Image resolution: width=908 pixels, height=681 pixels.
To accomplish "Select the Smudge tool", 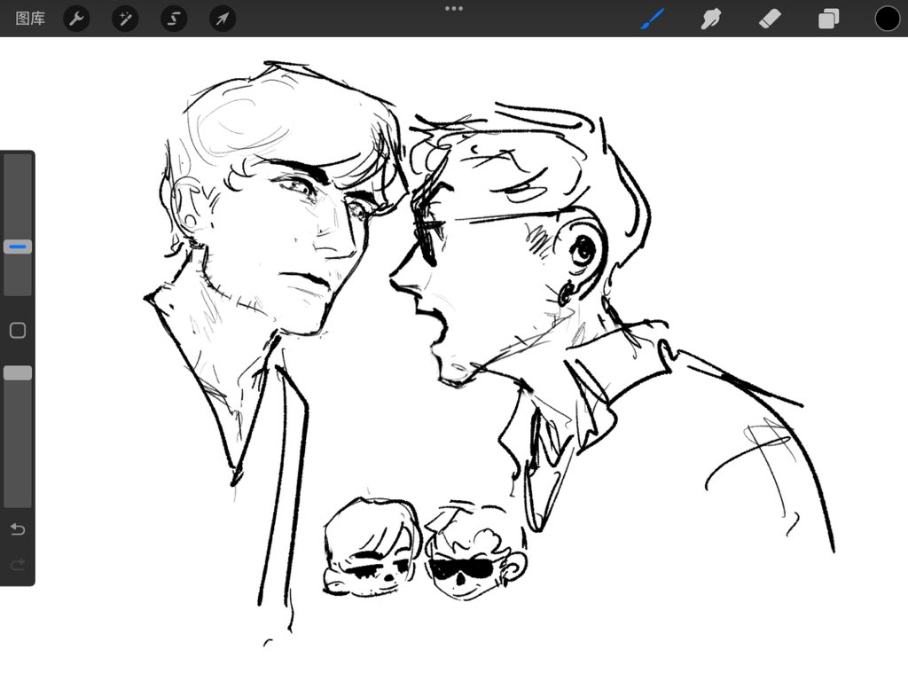I will pyautogui.click(x=711, y=19).
